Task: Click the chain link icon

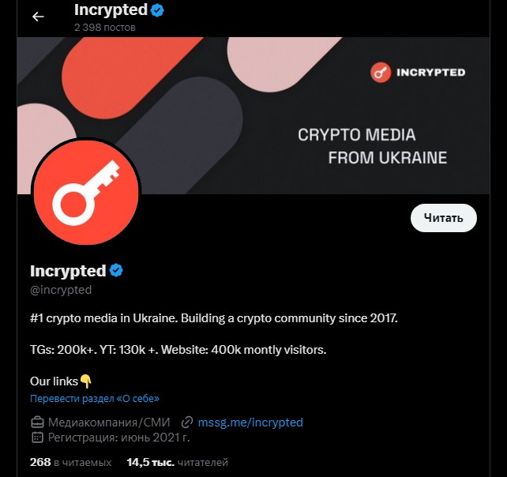Action: (x=187, y=423)
